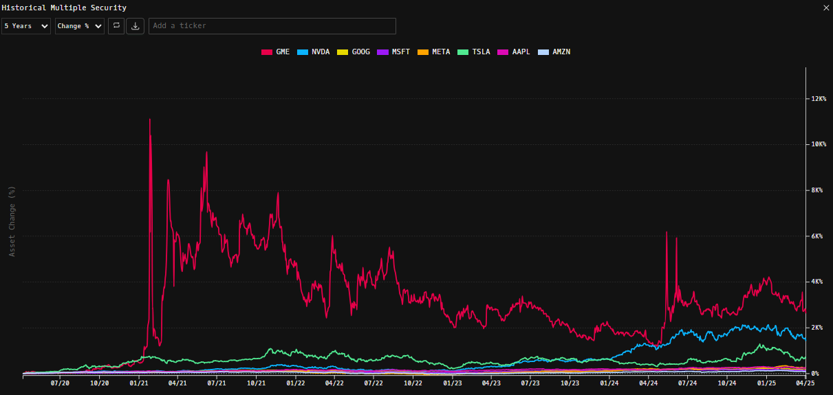Click the Add a ticker input field
Screen dimensions: 833x395
pyautogui.click(x=272, y=26)
